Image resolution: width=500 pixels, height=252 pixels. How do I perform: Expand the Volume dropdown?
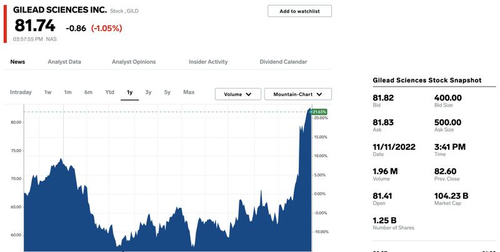(x=238, y=94)
